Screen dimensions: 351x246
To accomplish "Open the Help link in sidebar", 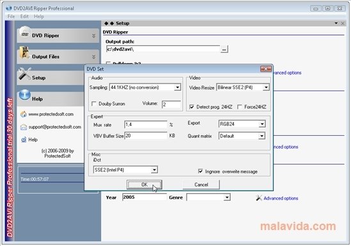I will (x=33, y=140).
